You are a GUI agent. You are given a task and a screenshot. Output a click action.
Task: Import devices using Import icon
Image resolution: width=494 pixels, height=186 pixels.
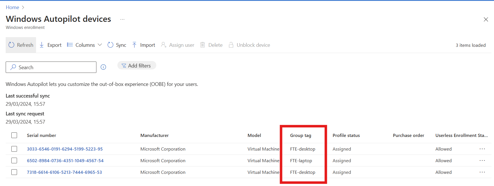(134, 45)
